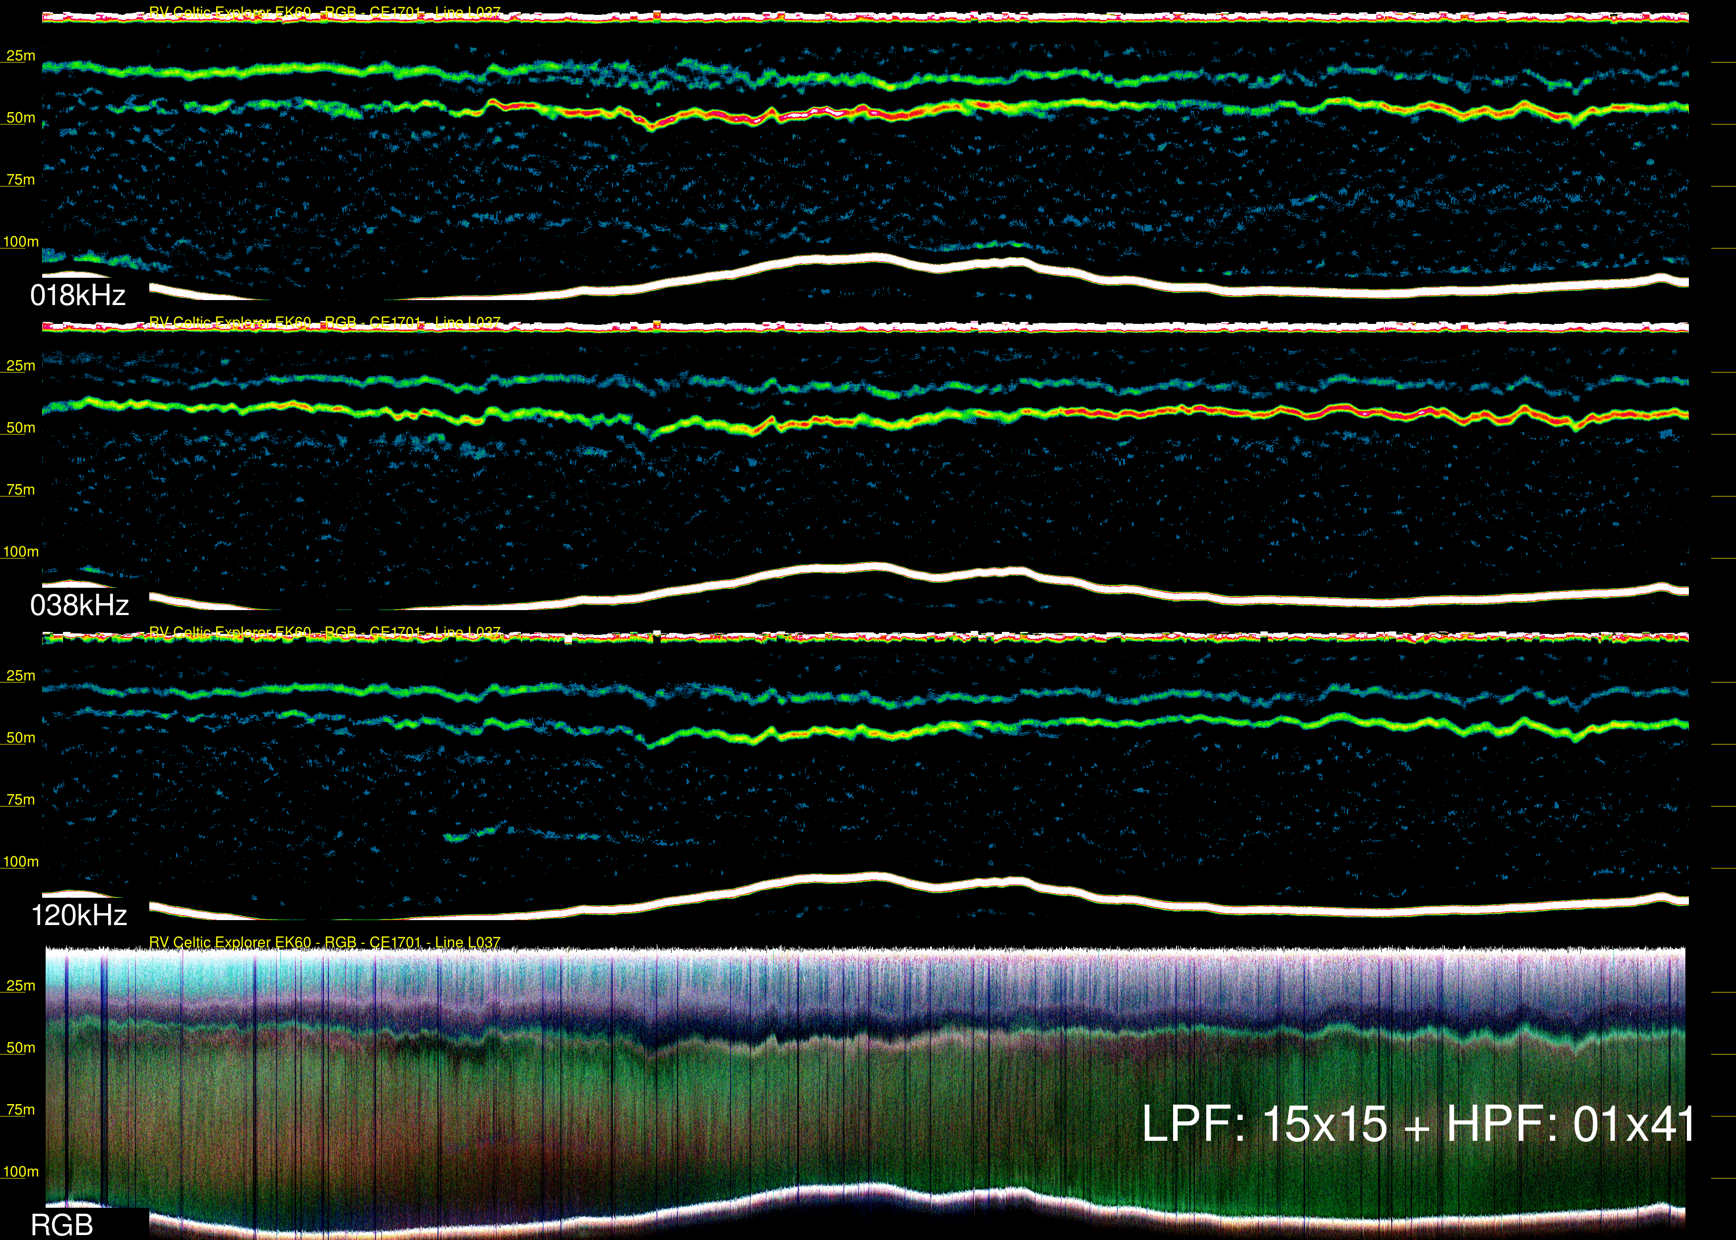Click the 100m depth marker in 038kHz panel
Image resolution: width=1736 pixels, height=1240 pixels.
tap(21, 551)
